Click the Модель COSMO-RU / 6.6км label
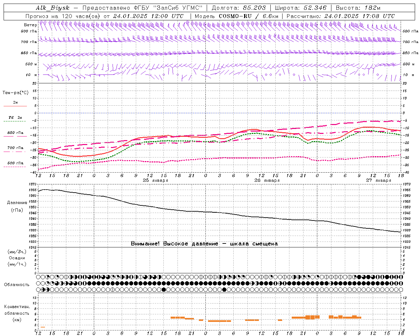The width and height of the screenshot is (420, 336). [x=237, y=16]
